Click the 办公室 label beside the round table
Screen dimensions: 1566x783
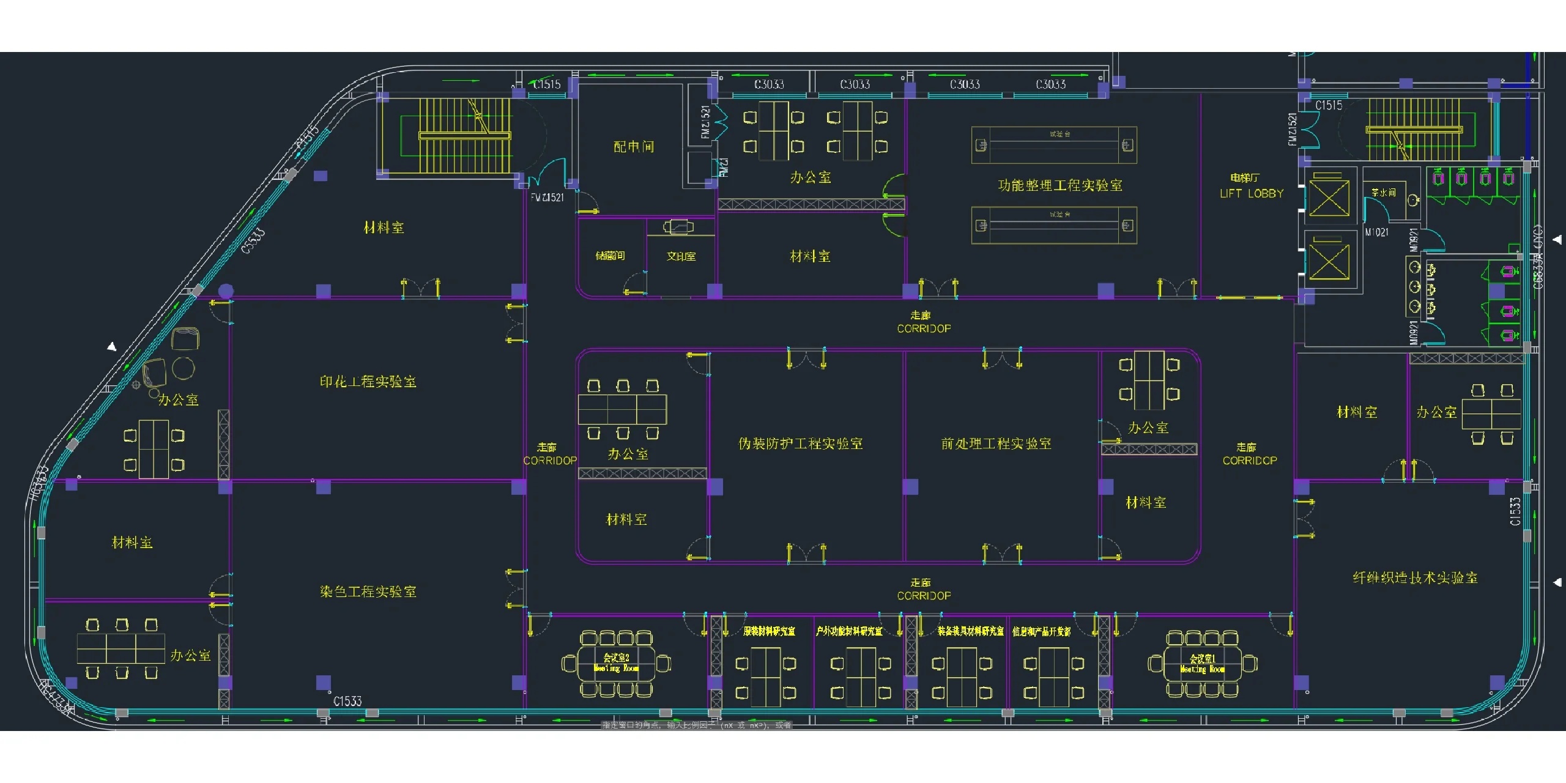(178, 400)
